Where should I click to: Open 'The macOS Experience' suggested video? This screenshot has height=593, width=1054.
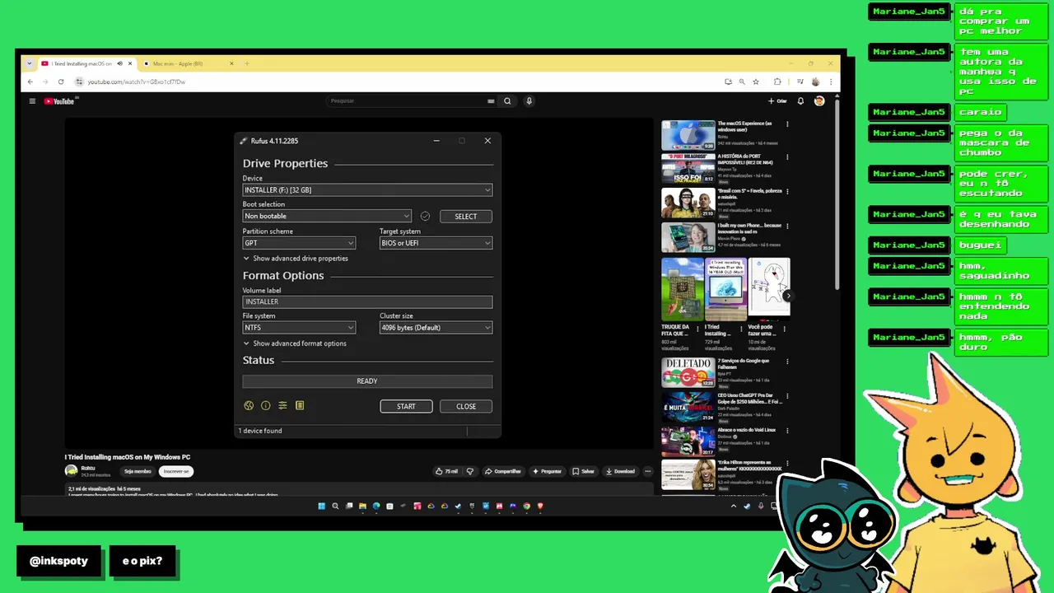click(x=688, y=135)
